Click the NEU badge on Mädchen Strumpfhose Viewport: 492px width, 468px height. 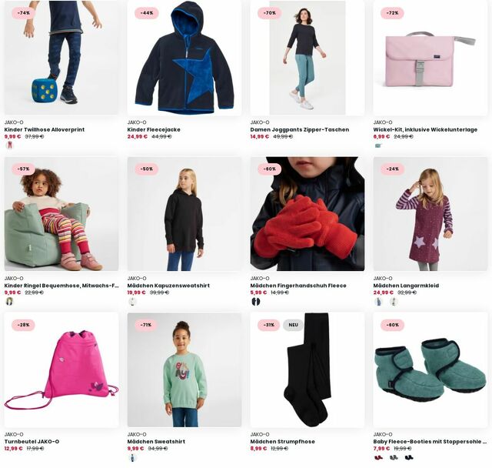coord(294,325)
